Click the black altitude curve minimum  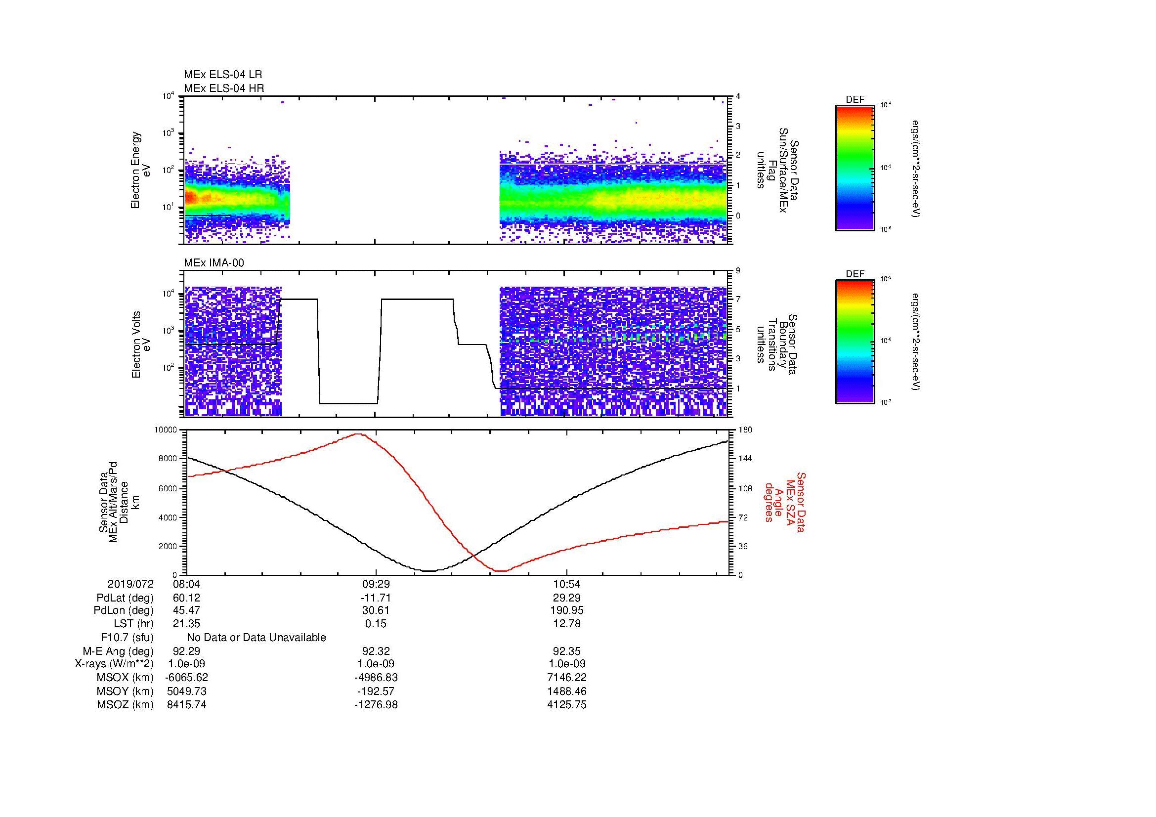pos(428,571)
